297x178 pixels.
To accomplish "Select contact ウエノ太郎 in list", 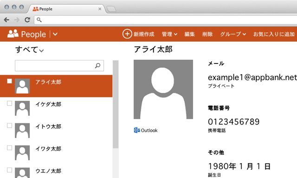I will pyautogui.click(x=56, y=171).
